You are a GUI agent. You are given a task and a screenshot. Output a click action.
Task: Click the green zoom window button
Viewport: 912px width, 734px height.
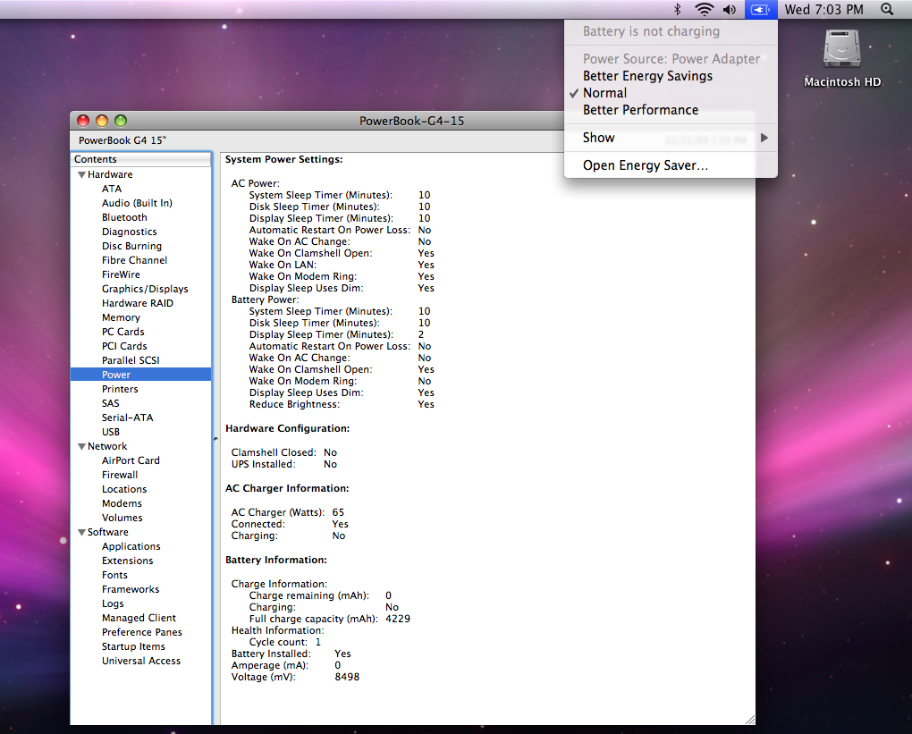coord(121,121)
